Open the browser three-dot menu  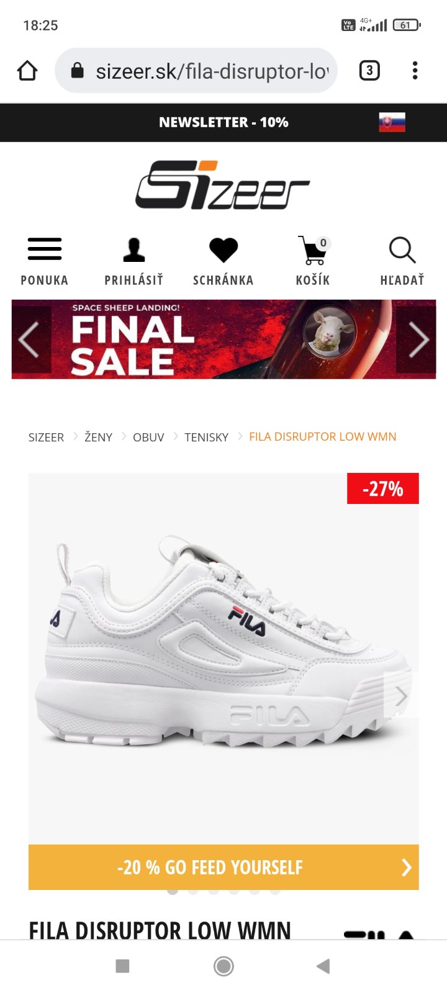click(415, 71)
